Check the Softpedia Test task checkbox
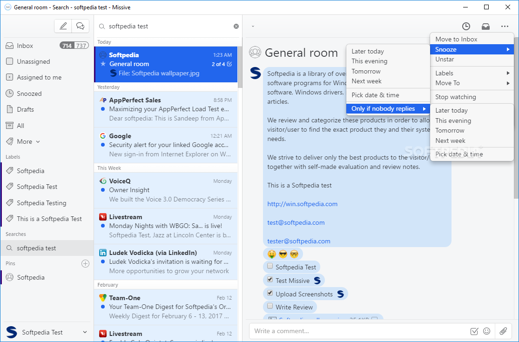Viewport: 519px width, 342px height. (270, 266)
